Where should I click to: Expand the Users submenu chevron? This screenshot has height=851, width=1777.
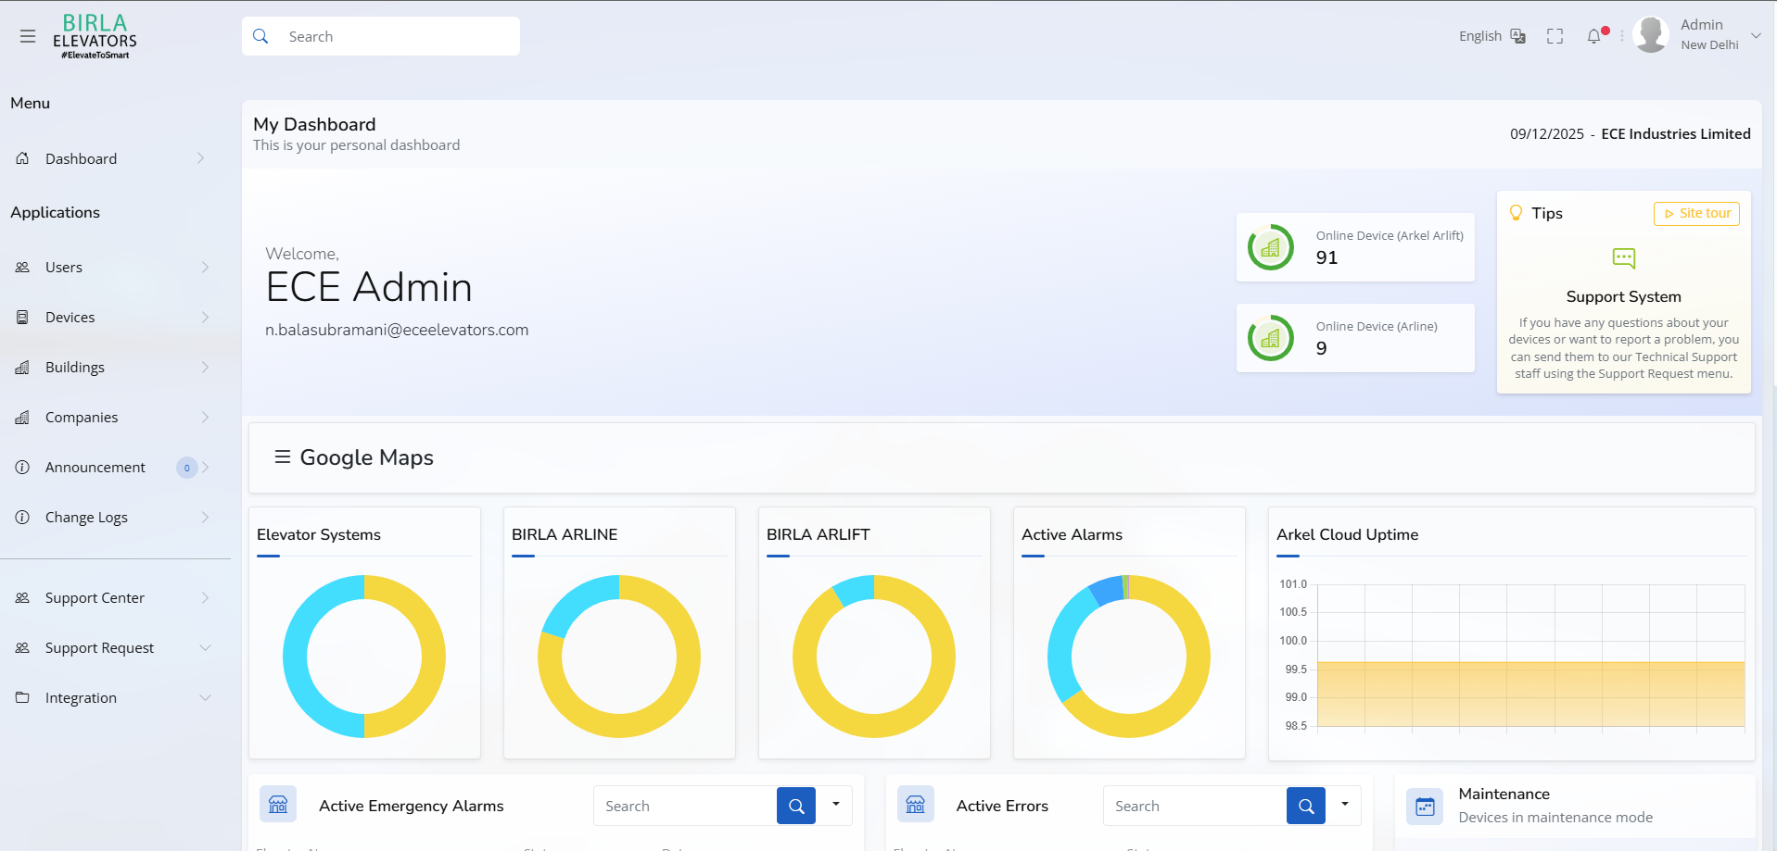[x=205, y=267]
